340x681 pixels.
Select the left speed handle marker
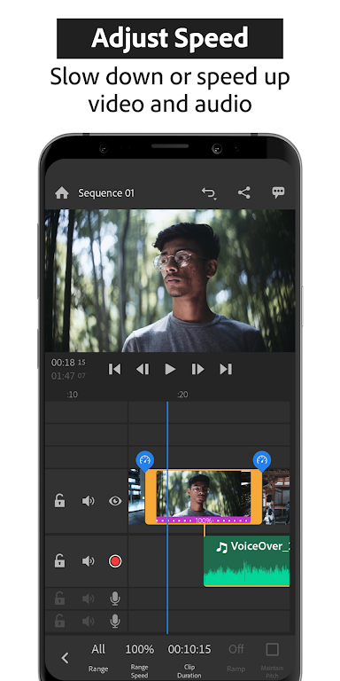pos(145,460)
